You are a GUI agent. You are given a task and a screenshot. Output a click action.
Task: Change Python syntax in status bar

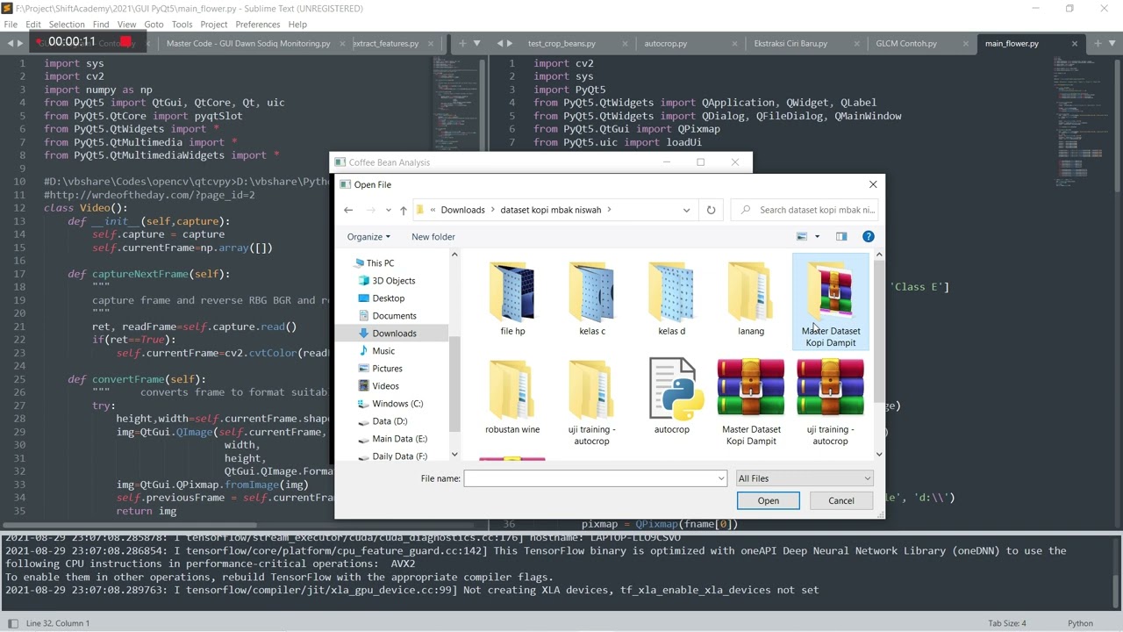tap(1080, 623)
